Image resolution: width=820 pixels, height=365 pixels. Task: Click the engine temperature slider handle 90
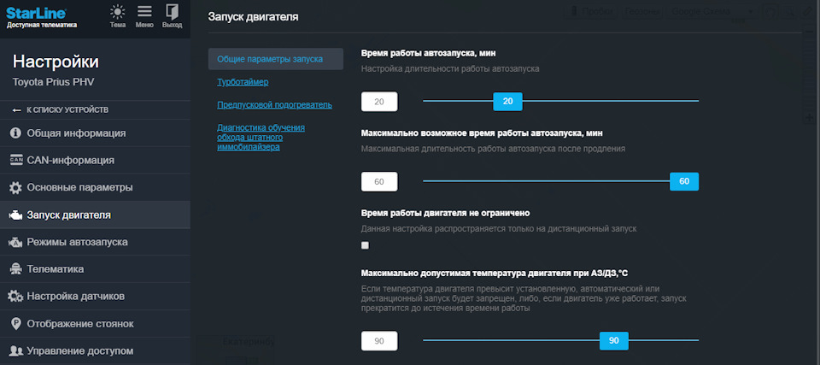click(614, 340)
